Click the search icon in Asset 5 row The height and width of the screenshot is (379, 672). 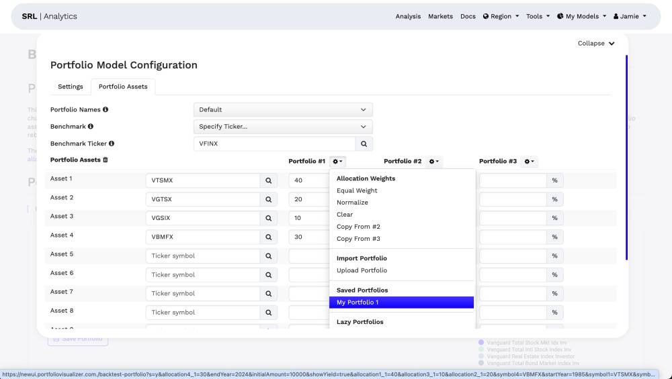pyautogui.click(x=268, y=256)
